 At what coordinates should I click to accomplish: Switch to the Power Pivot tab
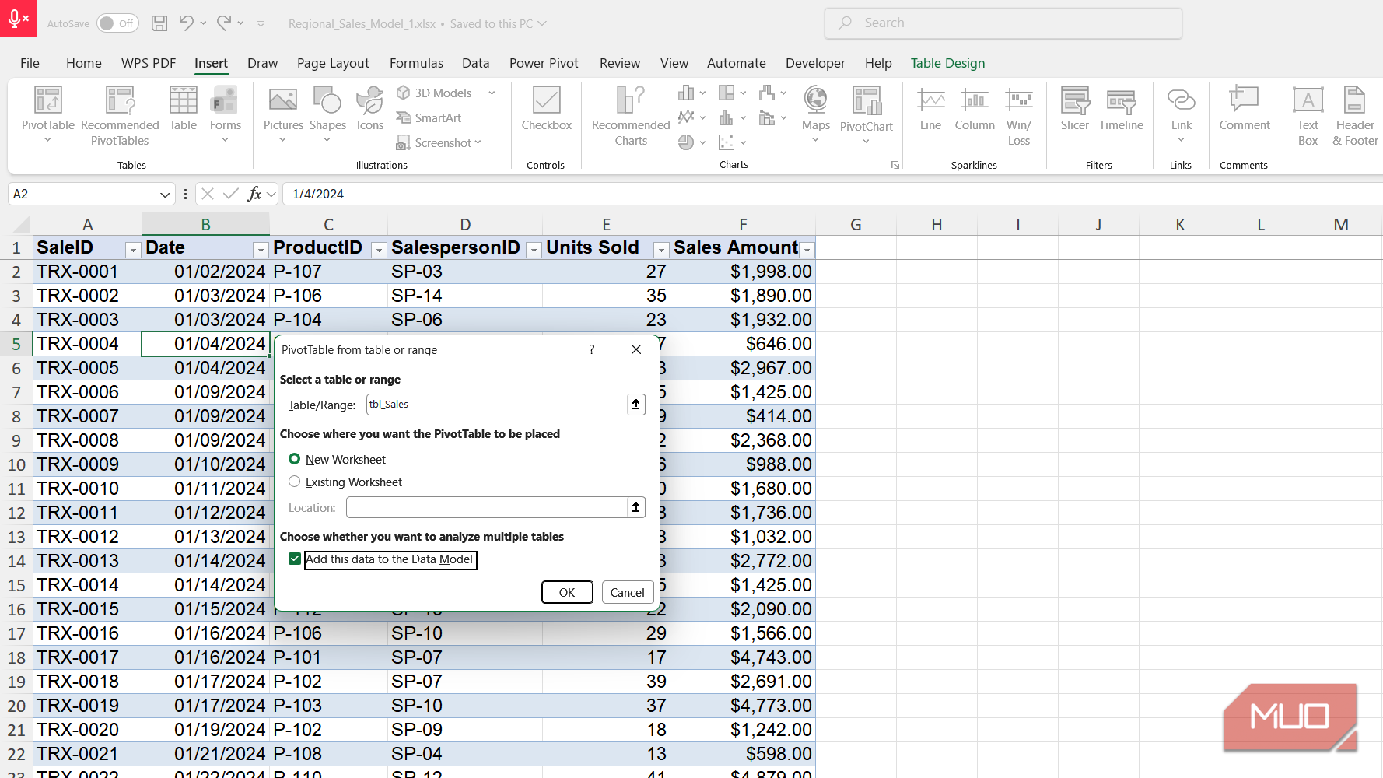pos(544,63)
